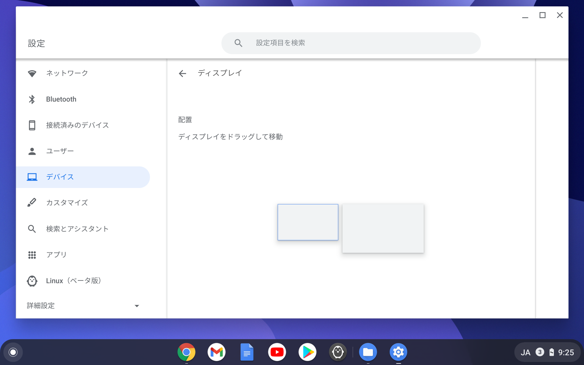
Task: Click the brush icon for カスタマイズ
Action: (x=32, y=203)
